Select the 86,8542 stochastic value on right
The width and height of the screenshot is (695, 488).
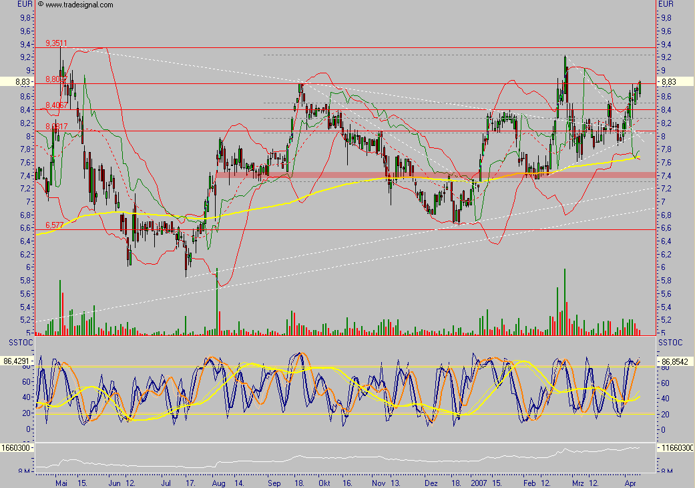click(x=676, y=361)
